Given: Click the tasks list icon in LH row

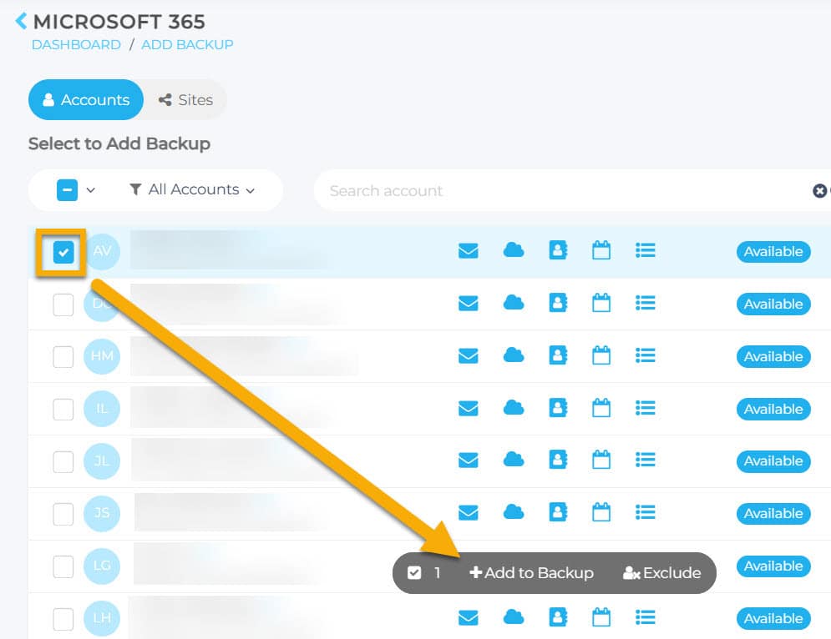Looking at the screenshot, I should (x=646, y=617).
